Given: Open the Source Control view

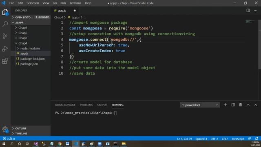Looking at the screenshot, I should (x=5, y=36).
